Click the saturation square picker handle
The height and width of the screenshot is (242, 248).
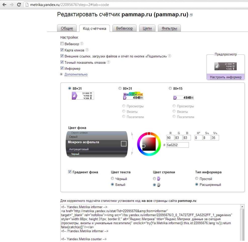[144, 146]
